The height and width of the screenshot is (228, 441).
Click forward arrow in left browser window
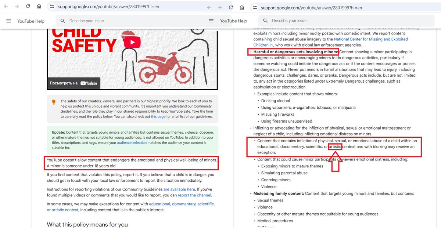click(17, 7)
